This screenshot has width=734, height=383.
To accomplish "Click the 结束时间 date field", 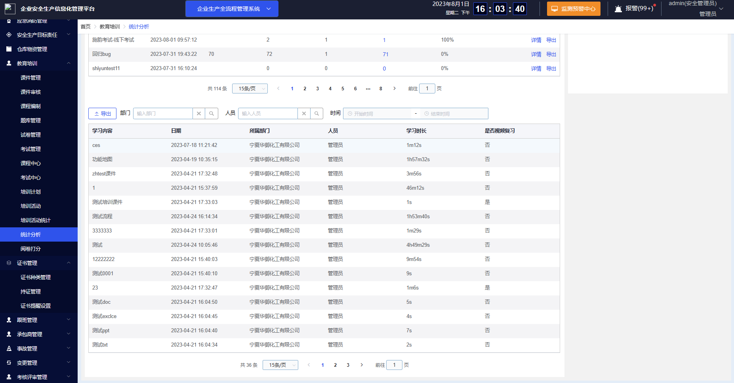I will (454, 114).
